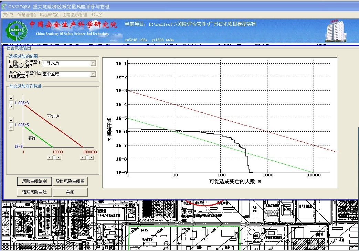Viewport: 359px width, 251px height.
Task: Open the 厂外人员 personnel scope dropdown
Action: click(x=93, y=63)
